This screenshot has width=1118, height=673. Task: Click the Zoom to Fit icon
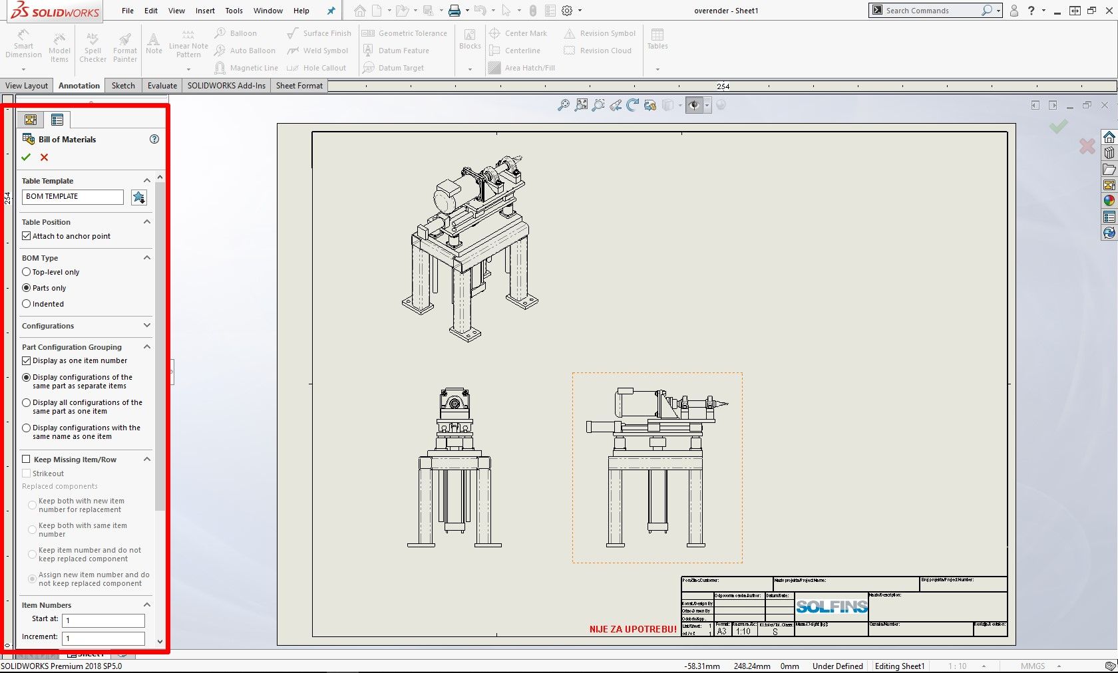[581, 105]
